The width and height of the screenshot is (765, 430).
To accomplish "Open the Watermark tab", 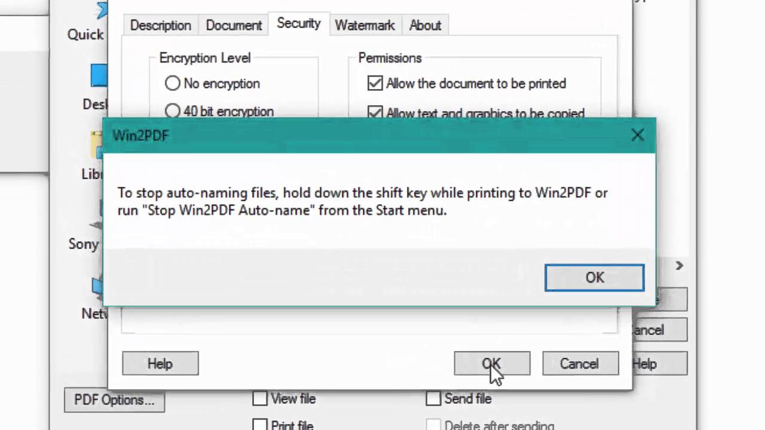I will coord(365,25).
